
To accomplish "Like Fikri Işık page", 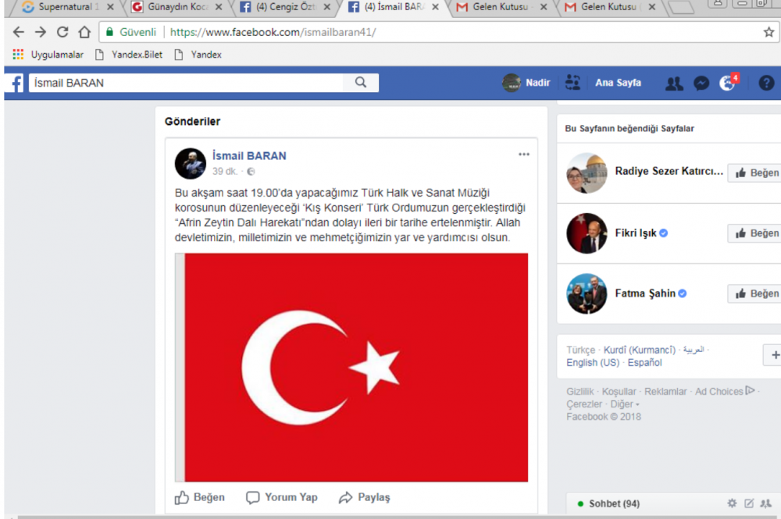I will pos(755,233).
